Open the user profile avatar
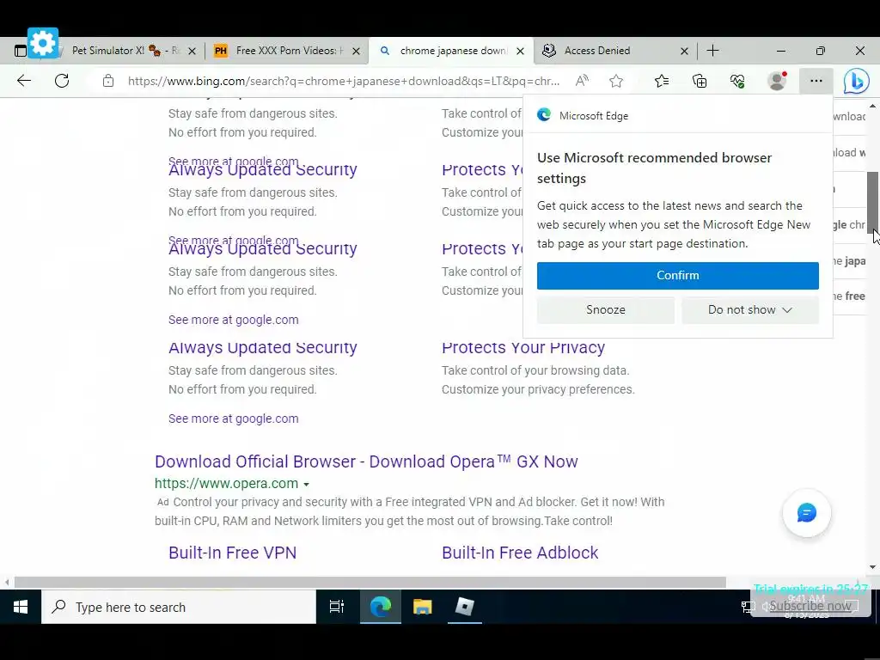The width and height of the screenshot is (880, 660). click(777, 81)
